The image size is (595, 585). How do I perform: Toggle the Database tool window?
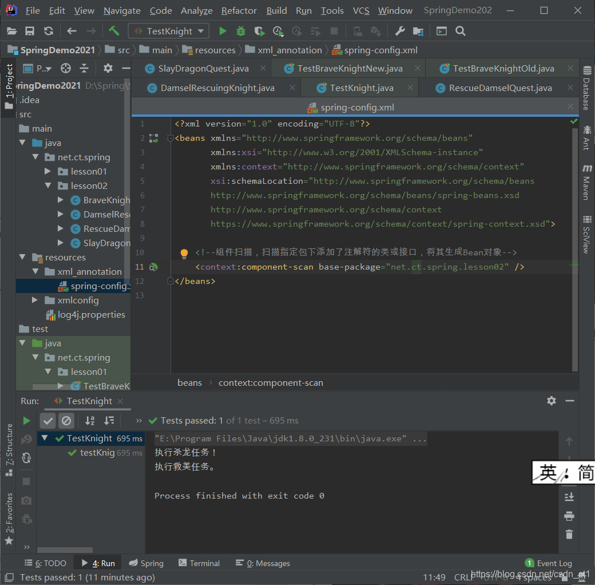[x=586, y=88]
